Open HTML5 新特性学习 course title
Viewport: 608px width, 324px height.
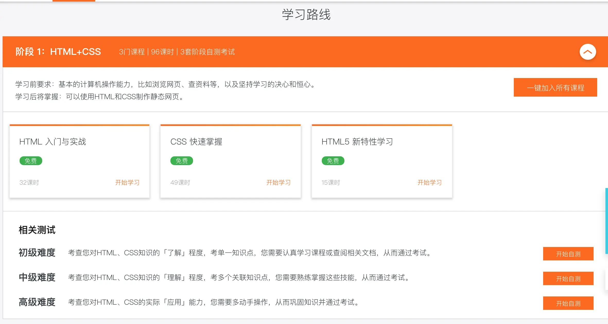[357, 142]
